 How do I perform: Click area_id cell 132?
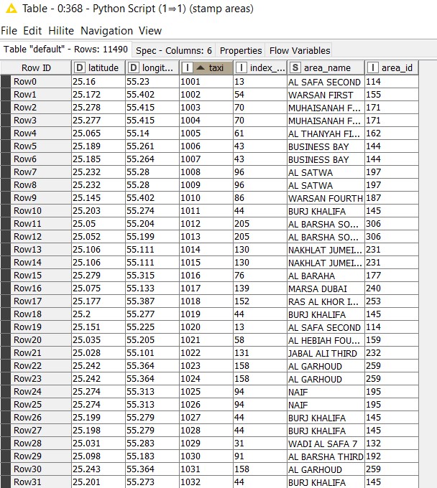pos(392,444)
